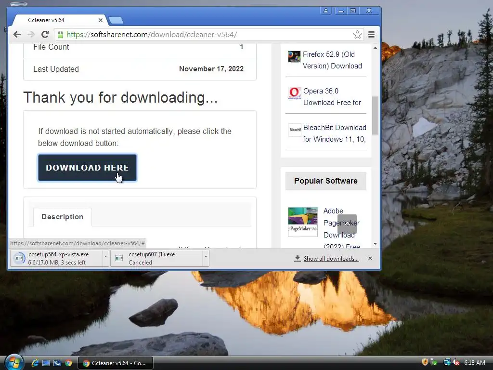Image resolution: width=493 pixels, height=370 pixels.
Task: Open the Windows Start orb
Action: (x=14, y=362)
